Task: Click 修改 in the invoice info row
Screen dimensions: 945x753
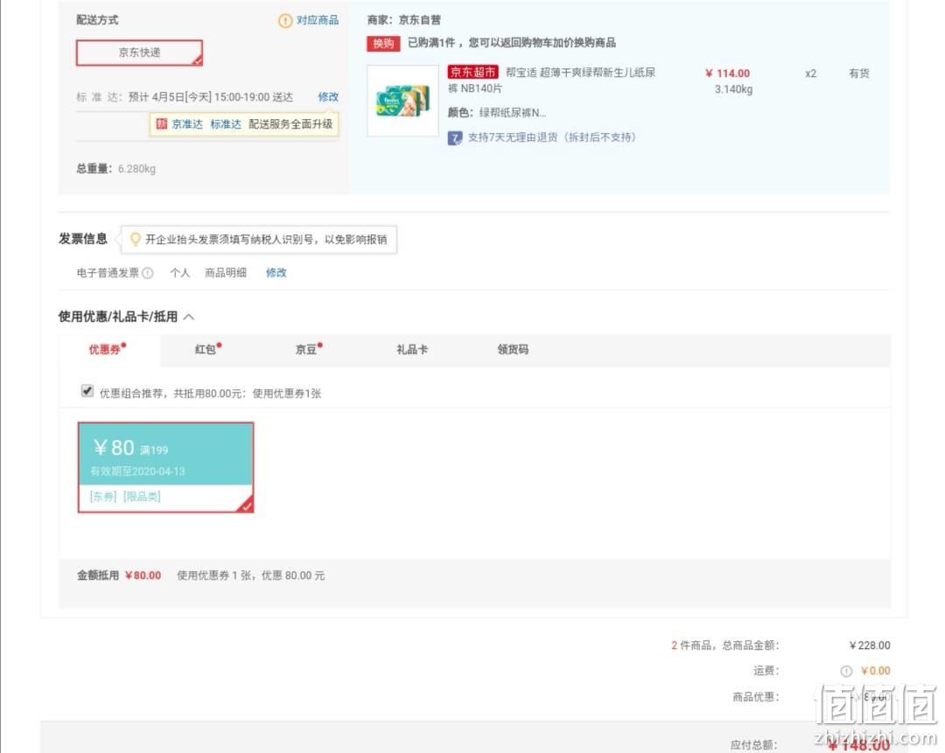Action: point(276,273)
